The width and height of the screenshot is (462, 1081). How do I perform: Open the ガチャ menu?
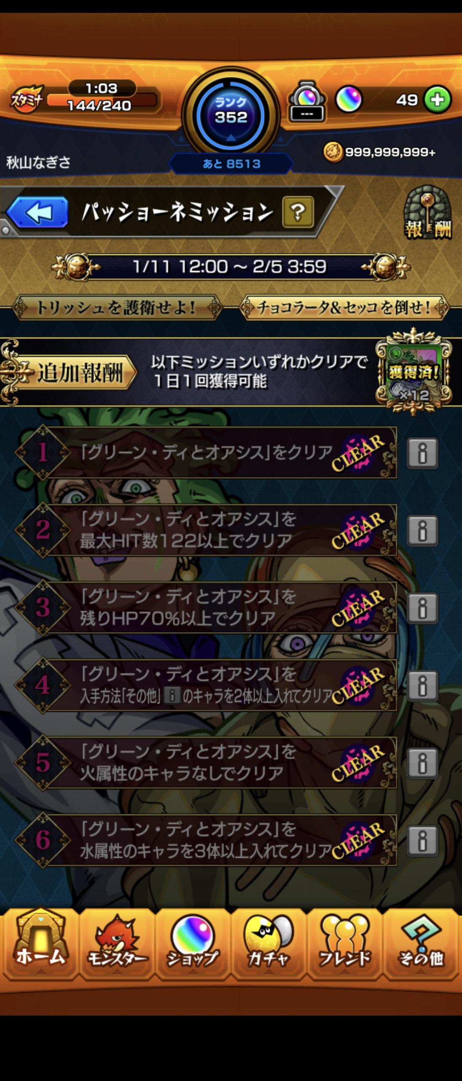click(x=269, y=944)
